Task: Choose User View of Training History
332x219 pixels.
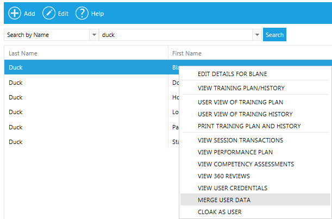Action: click(x=245, y=114)
